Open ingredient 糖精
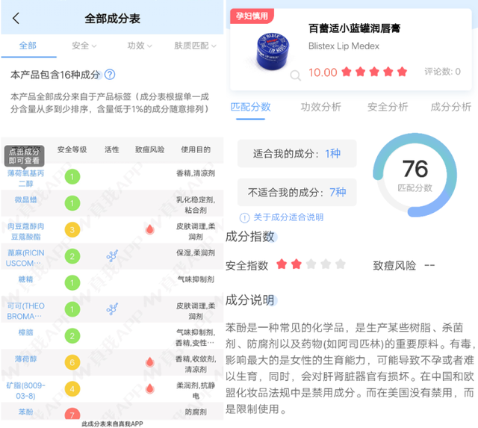Viewport: 478px width, 428px height. (25, 279)
